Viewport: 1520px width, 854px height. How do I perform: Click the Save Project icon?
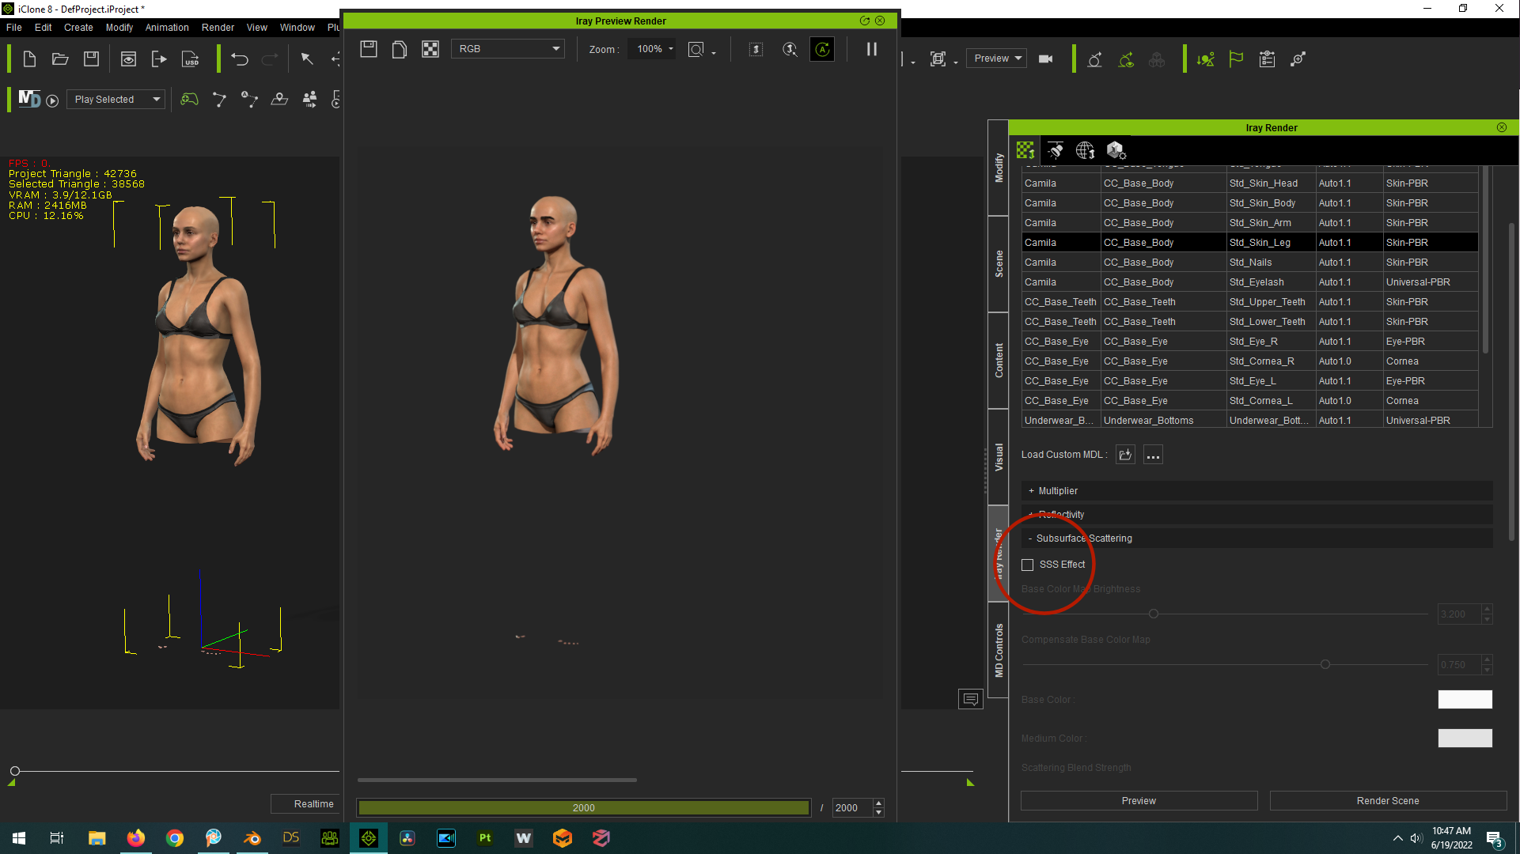click(x=91, y=59)
